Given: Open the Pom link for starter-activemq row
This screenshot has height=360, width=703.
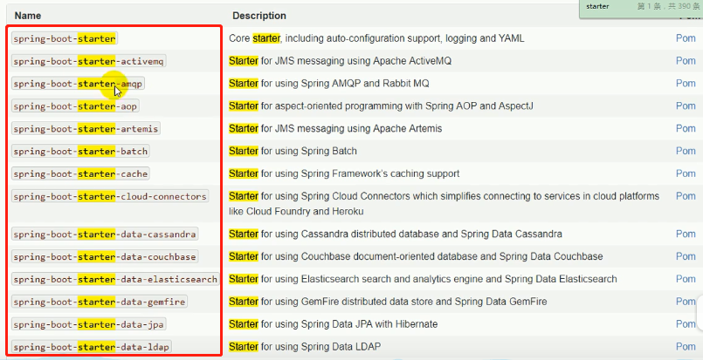Looking at the screenshot, I should tap(686, 61).
